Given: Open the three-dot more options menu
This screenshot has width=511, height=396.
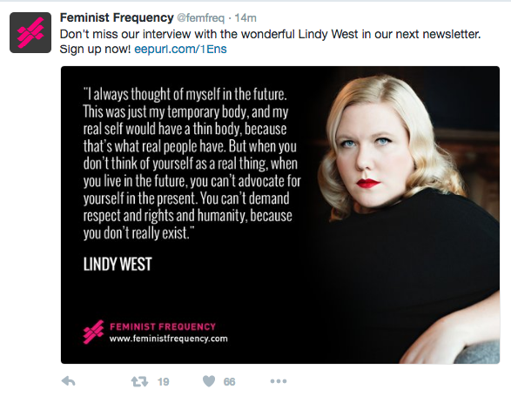Looking at the screenshot, I should point(279,381).
